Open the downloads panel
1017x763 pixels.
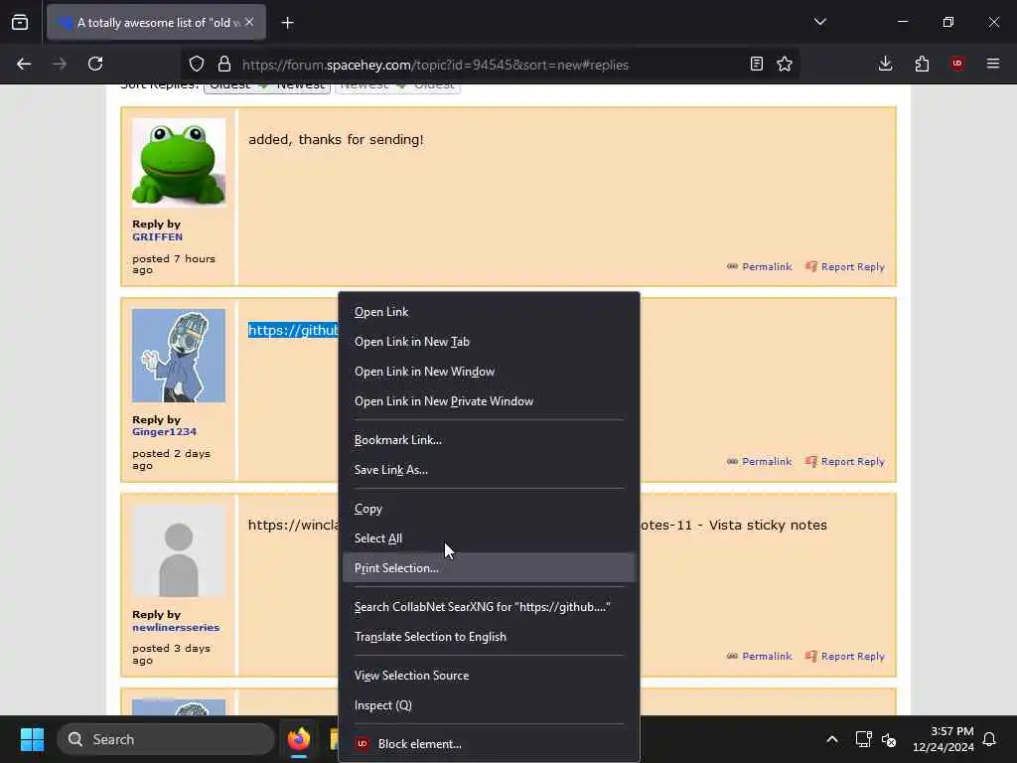pos(885,64)
